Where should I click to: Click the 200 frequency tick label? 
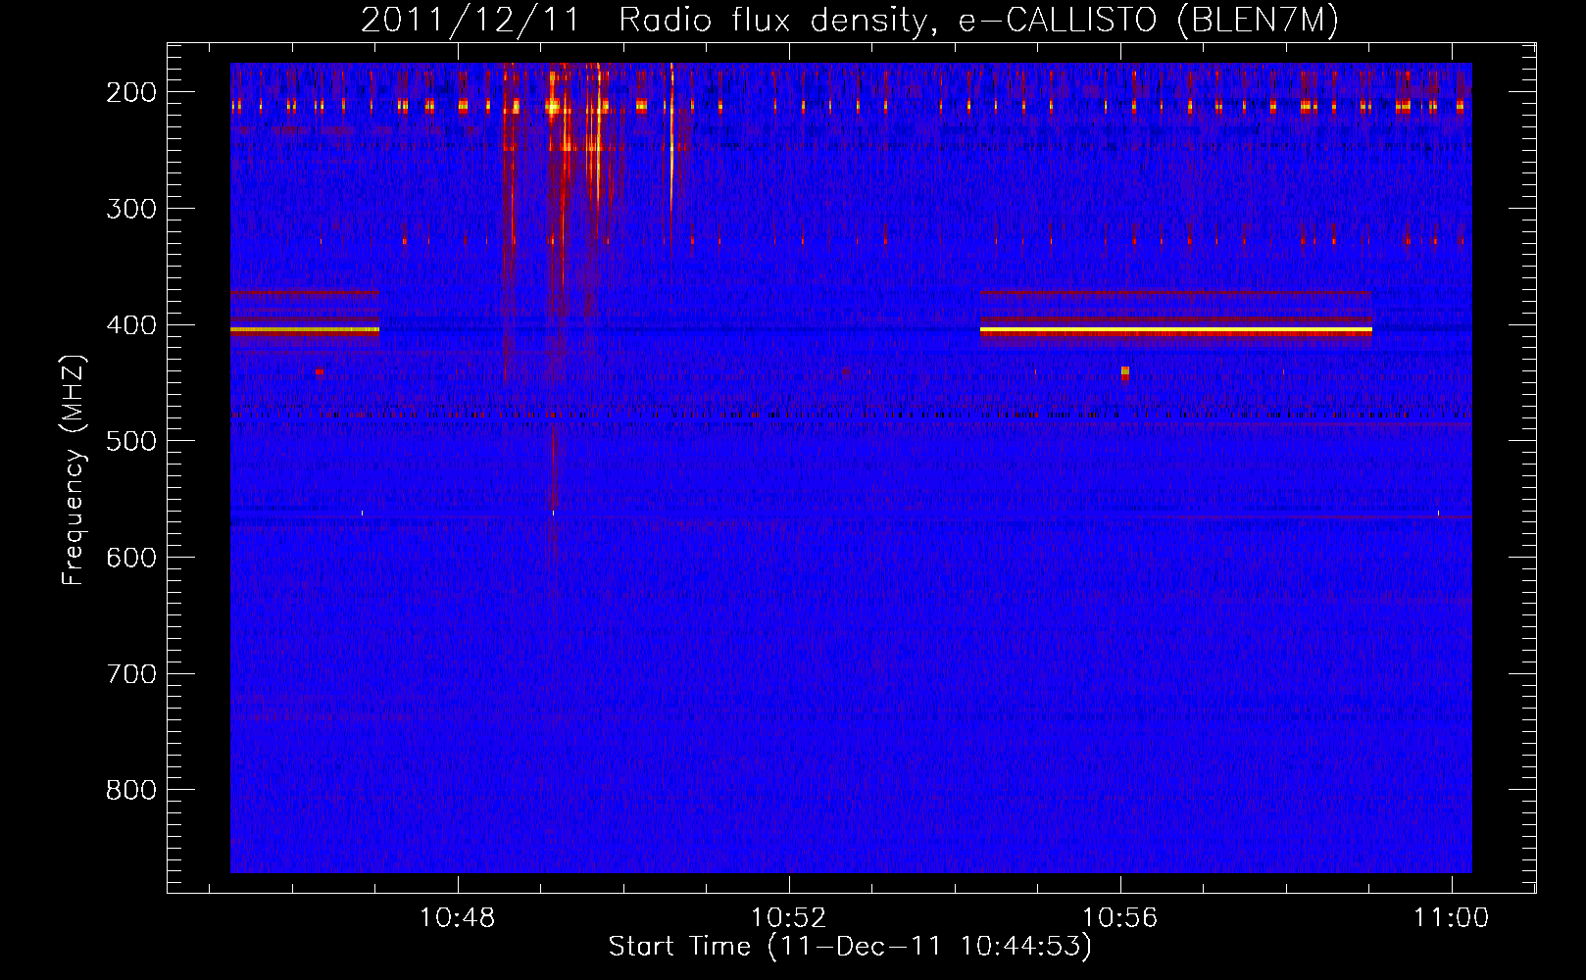[x=131, y=92]
